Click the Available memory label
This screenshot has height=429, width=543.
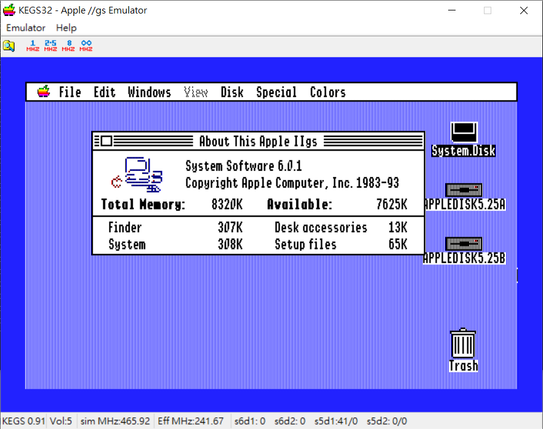[300, 204]
